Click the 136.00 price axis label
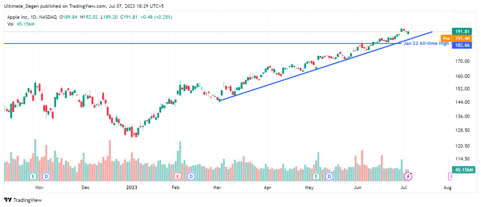The width and height of the screenshot is (481, 207). coord(463,117)
